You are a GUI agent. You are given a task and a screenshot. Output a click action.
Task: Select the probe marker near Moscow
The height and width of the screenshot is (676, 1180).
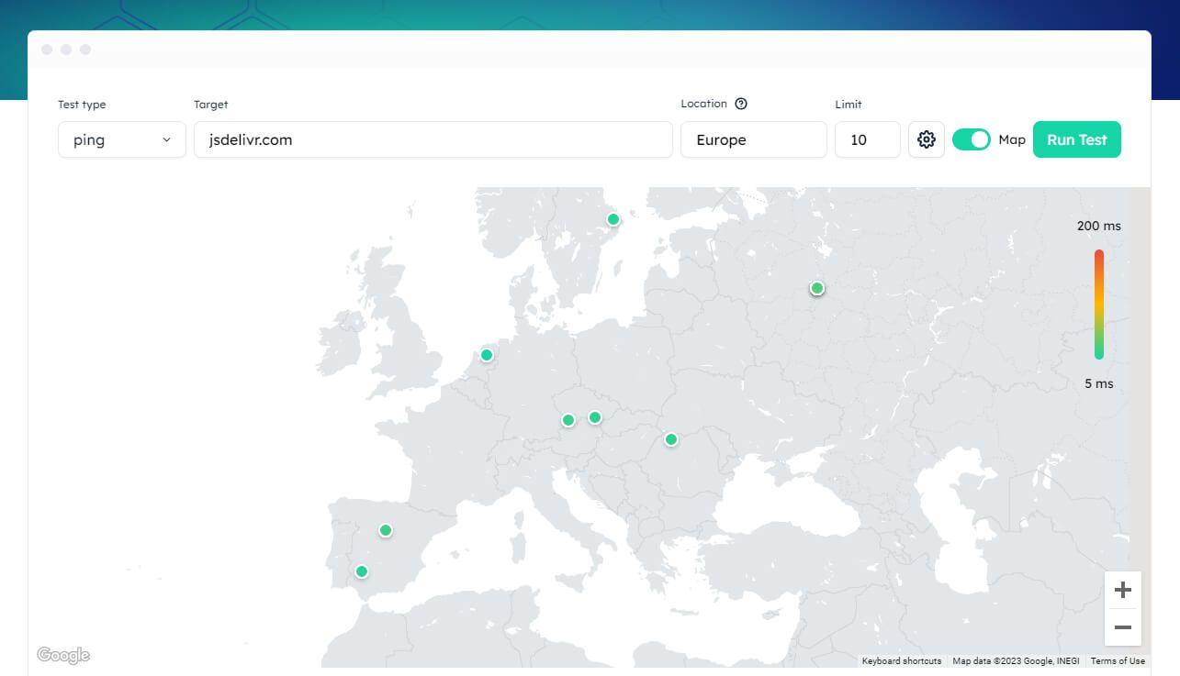(x=816, y=288)
